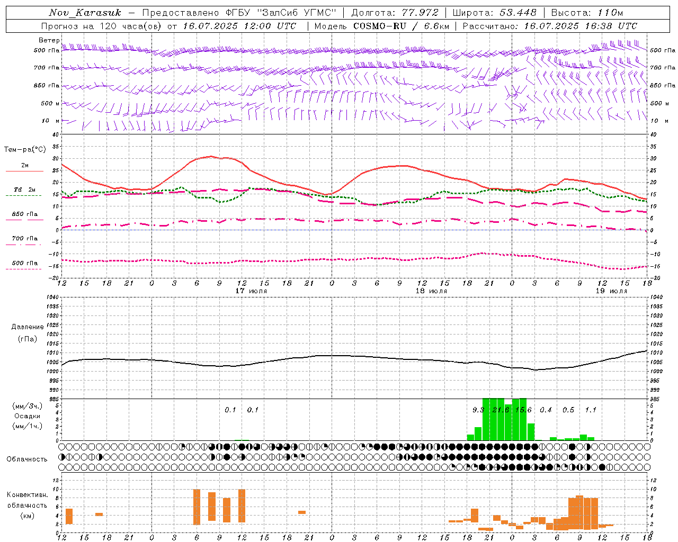Viewport: 678px width, 542px height.
Task: Click the 0.5 precipitation total
Action: click(x=568, y=410)
